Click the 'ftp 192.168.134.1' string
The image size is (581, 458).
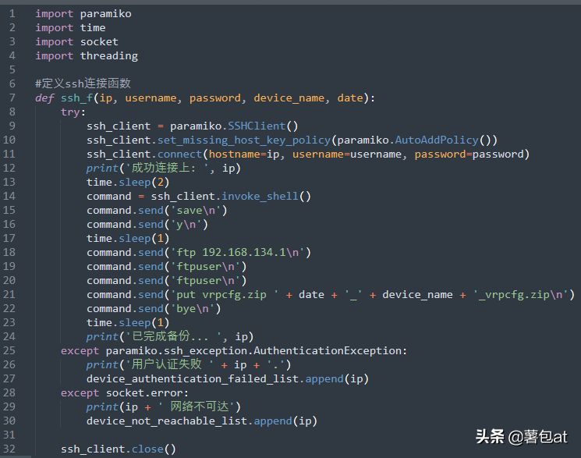pyautogui.click(x=238, y=253)
